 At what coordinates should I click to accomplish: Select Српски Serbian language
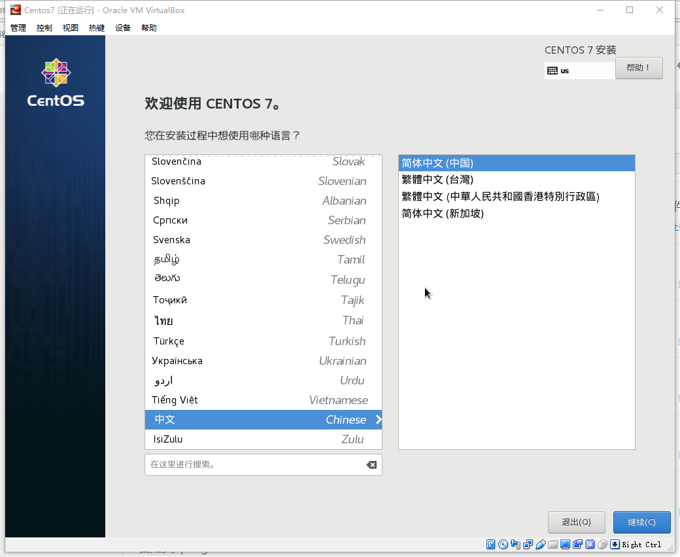click(x=263, y=220)
